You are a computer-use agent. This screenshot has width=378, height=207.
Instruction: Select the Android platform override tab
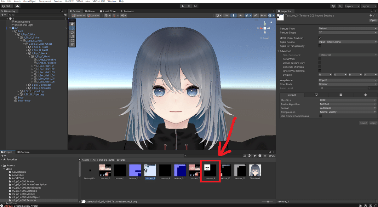click(x=365, y=95)
